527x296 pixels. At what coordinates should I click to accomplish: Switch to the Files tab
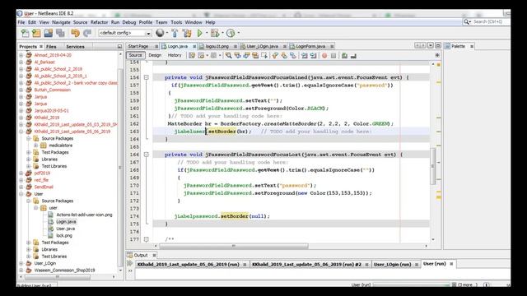pyautogui.click(x=51, y=47)
